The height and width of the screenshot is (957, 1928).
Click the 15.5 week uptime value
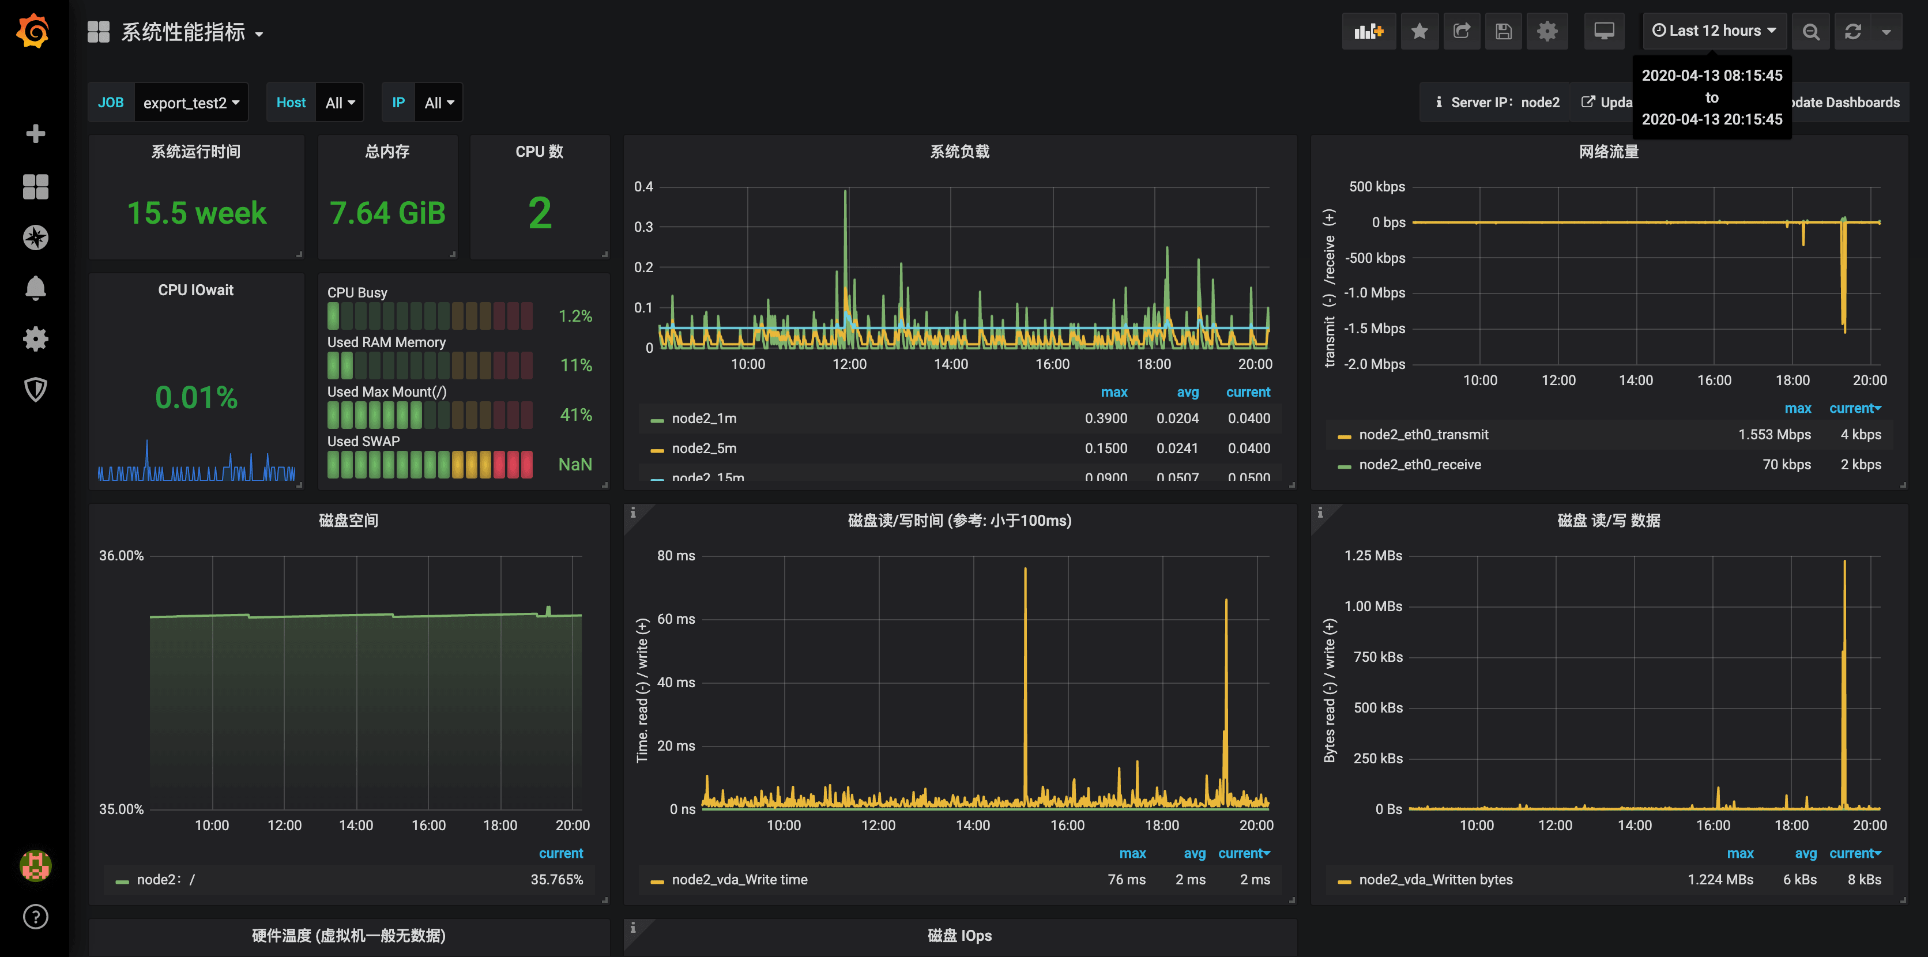196,213
